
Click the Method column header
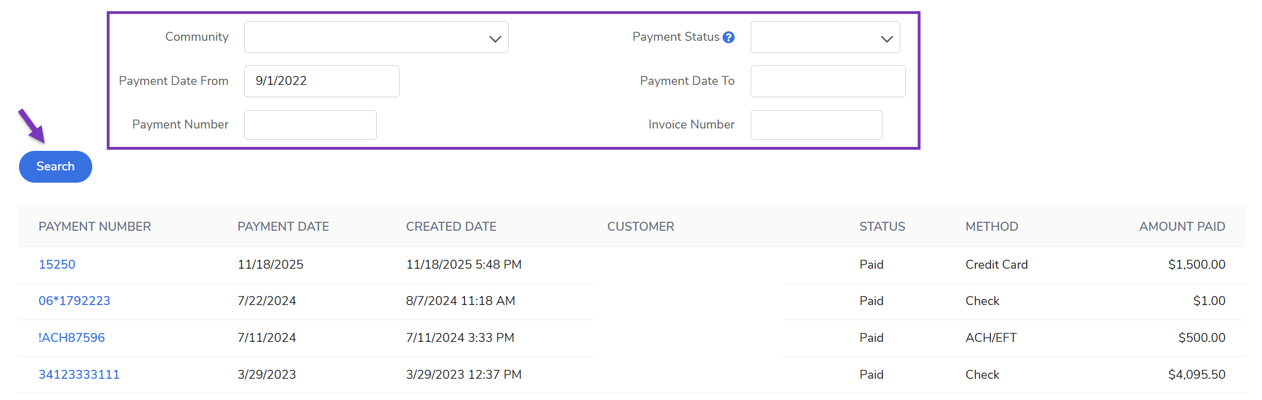click(x=991, y=227)
